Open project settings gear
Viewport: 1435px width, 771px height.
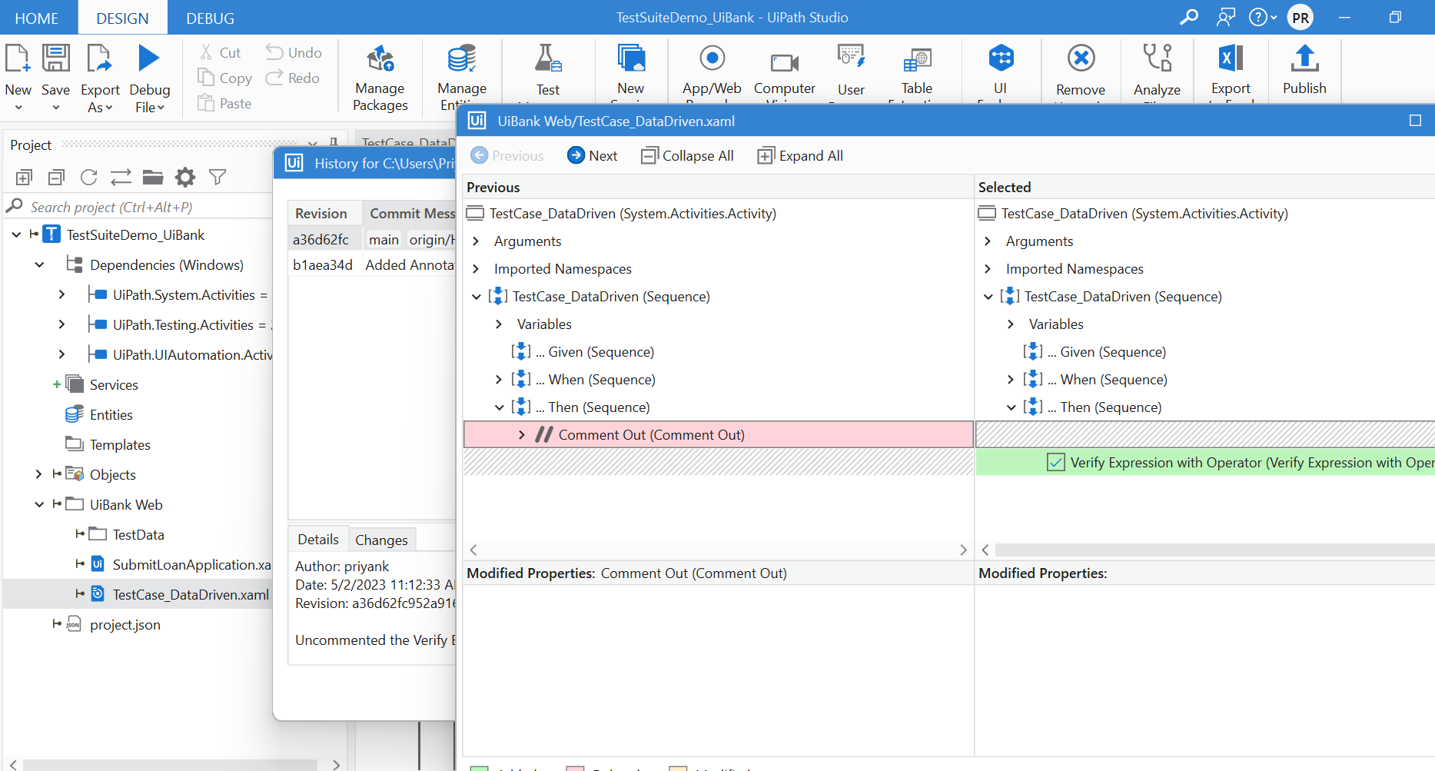click(185, 178)
